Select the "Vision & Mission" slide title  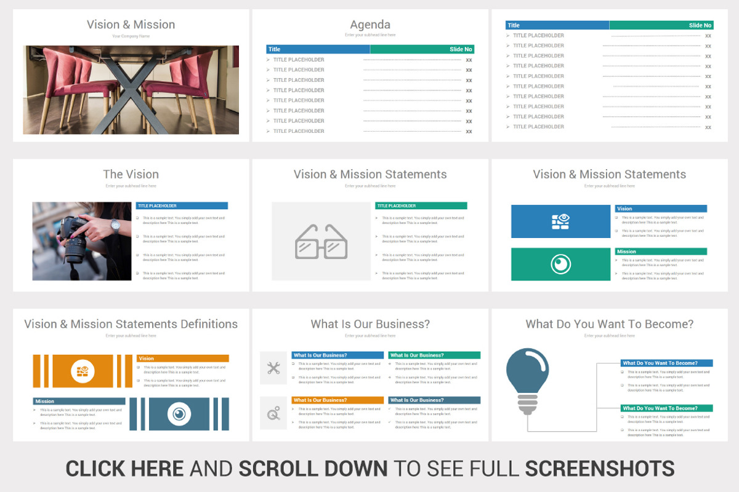(131, 25)
